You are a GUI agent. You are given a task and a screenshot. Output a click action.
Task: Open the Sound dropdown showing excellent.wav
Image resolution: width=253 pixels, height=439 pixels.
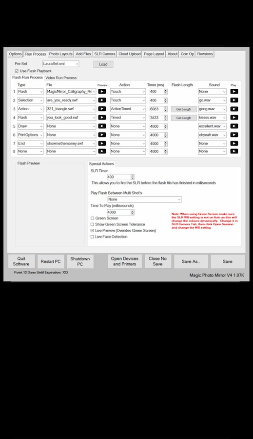(x=213, y=126)
